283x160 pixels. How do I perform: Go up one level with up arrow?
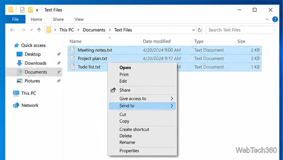(39, 30)
